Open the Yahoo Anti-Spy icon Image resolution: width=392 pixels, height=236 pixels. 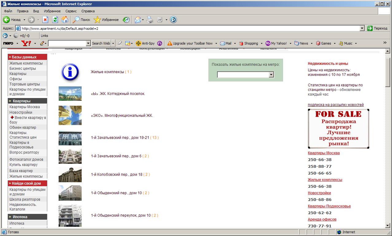(x=138, y=43)
